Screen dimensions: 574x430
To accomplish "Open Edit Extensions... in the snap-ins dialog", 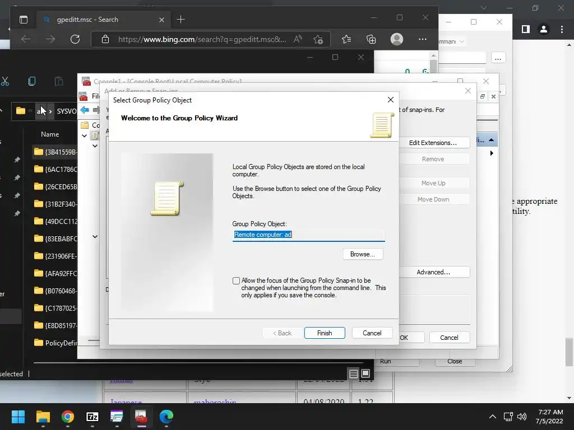I will click(433, 143).
